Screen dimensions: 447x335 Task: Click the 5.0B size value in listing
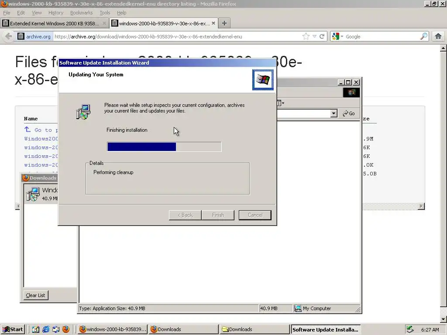pyautogui.click(x=370, y=174)
